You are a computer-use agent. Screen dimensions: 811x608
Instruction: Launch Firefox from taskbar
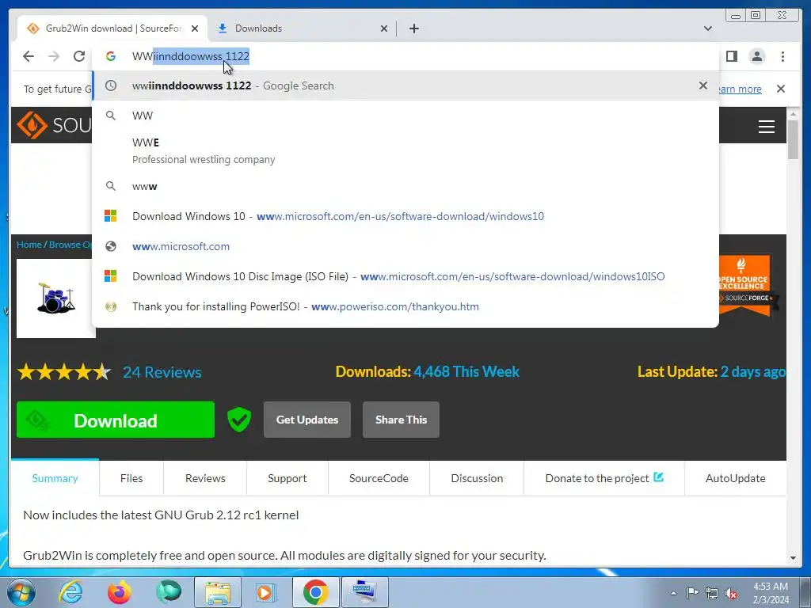pyautogui.click(x=120, y=592)
